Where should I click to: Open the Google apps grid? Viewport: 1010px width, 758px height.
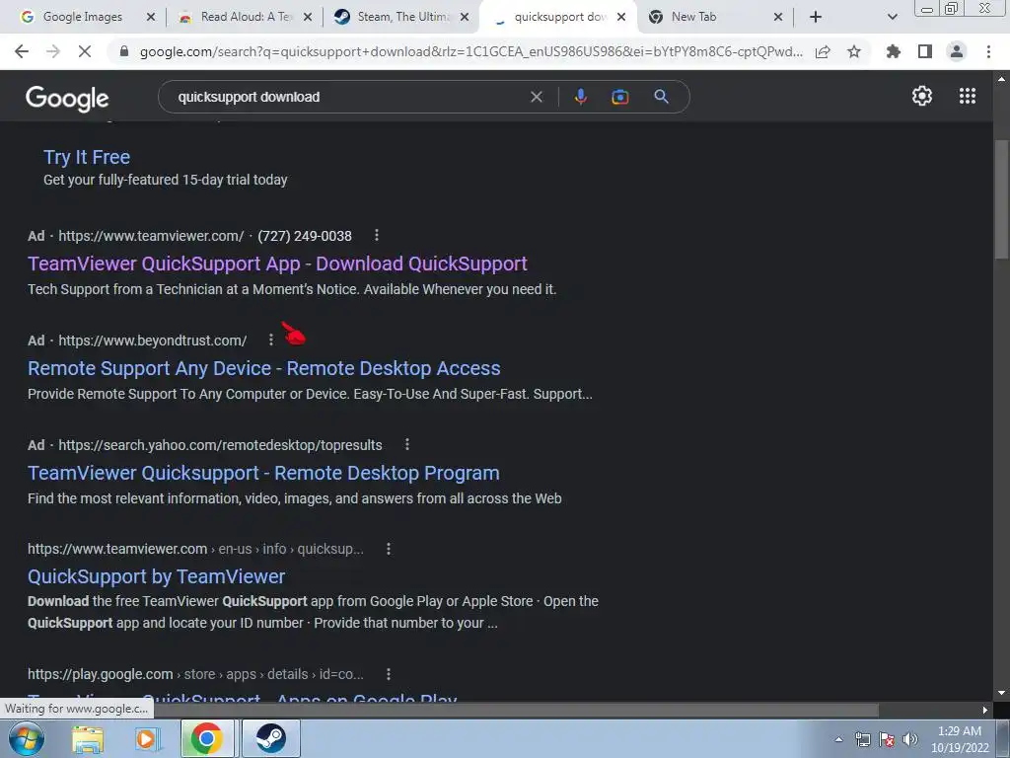pos(968,96)
